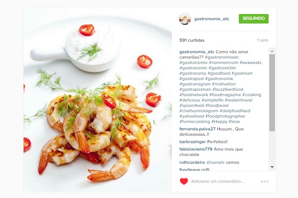Click the Adicione um comentário input field
Screen dimensions: 298x198
pos(223,181)
